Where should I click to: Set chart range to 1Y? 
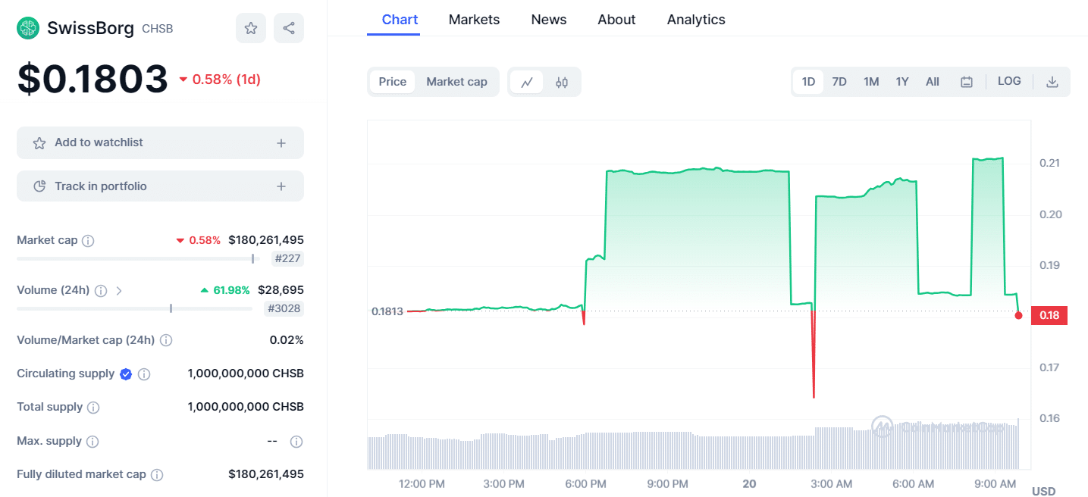click(902, 82)
